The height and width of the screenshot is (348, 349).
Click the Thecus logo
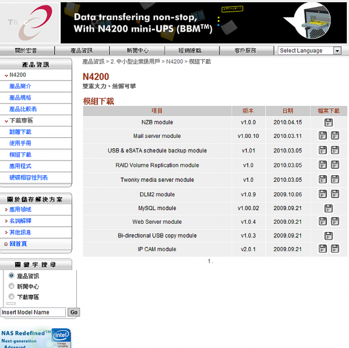pos(30,22)
